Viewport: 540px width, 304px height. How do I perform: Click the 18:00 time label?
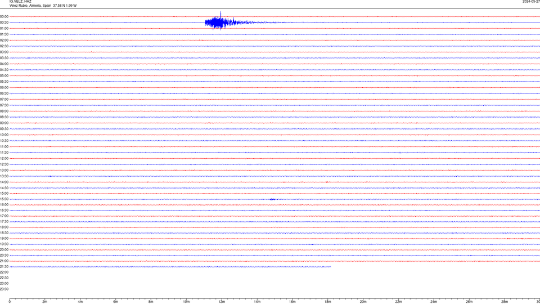click(x=4, y=227)
